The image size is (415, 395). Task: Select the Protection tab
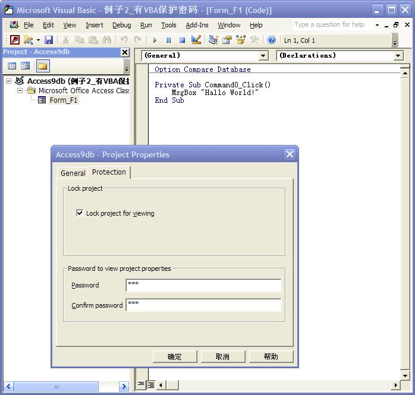pyautogui.click(x=109, y=172)
